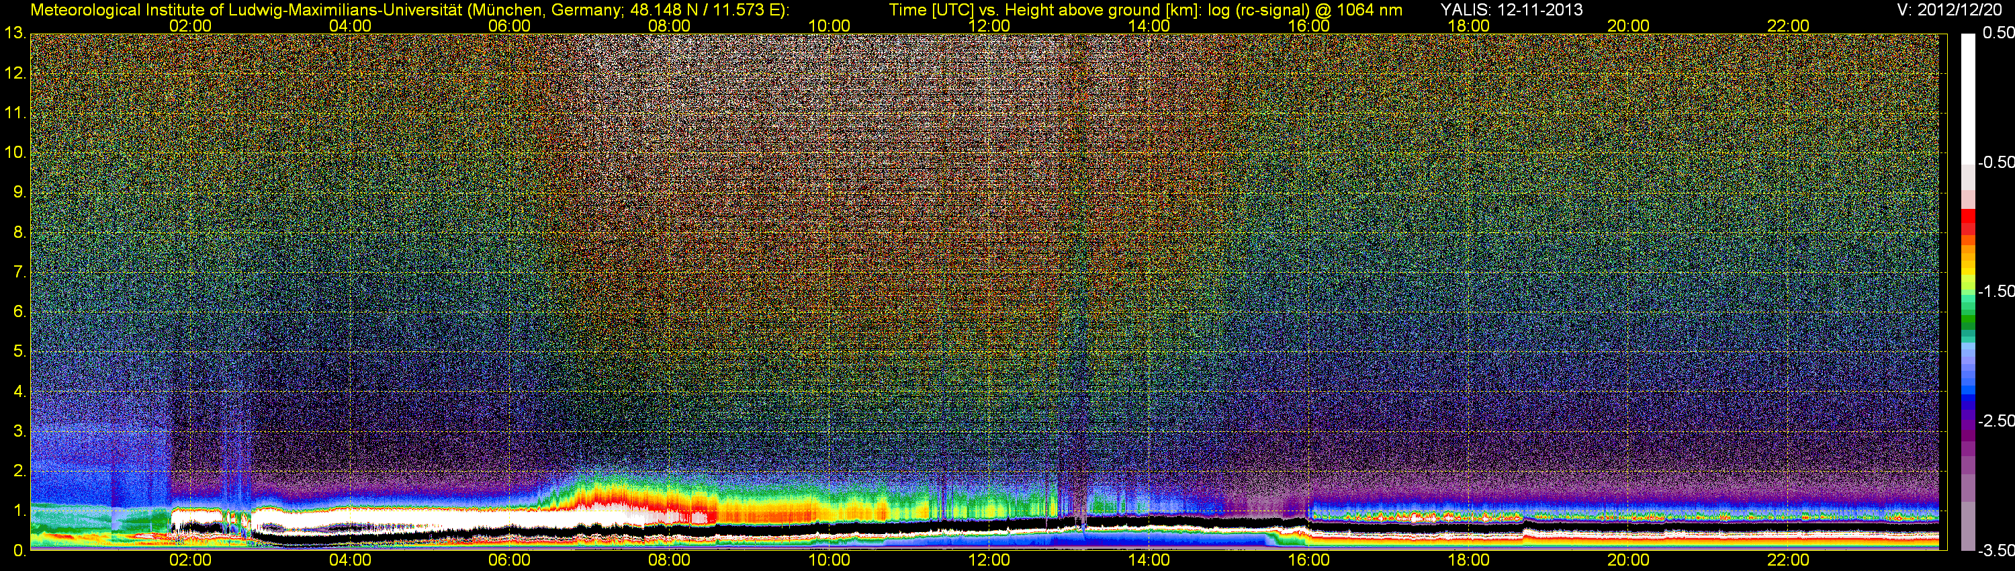2015x571 pixels.
Task: Select the 'Time [UTC] vs. Height above ground' caption
Action: coord(1145,10)
